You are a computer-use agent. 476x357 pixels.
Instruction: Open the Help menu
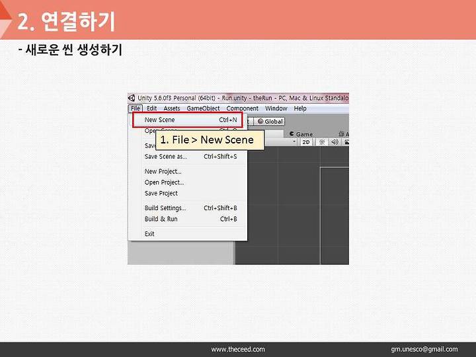(x=300, y=108)
